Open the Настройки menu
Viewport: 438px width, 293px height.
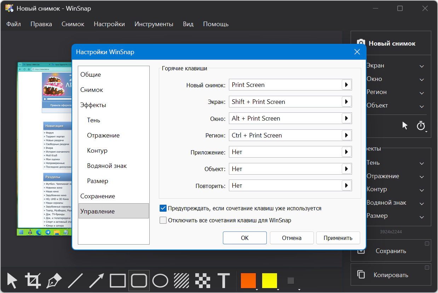click(x=109, y=24)
